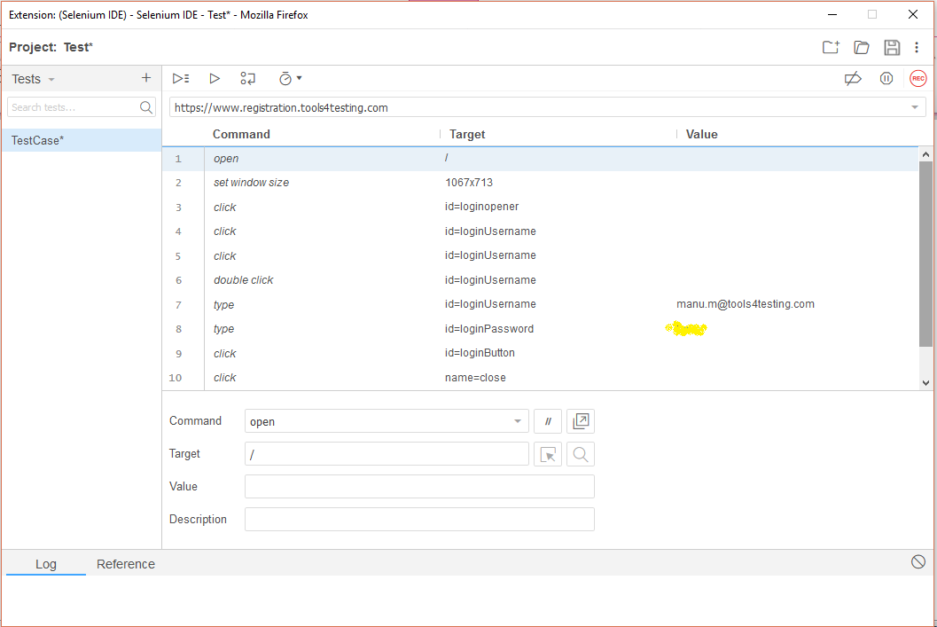The width and height of the screenshot is (937, 627).
Task: Switch to Log tab
Action: point(46,564)
